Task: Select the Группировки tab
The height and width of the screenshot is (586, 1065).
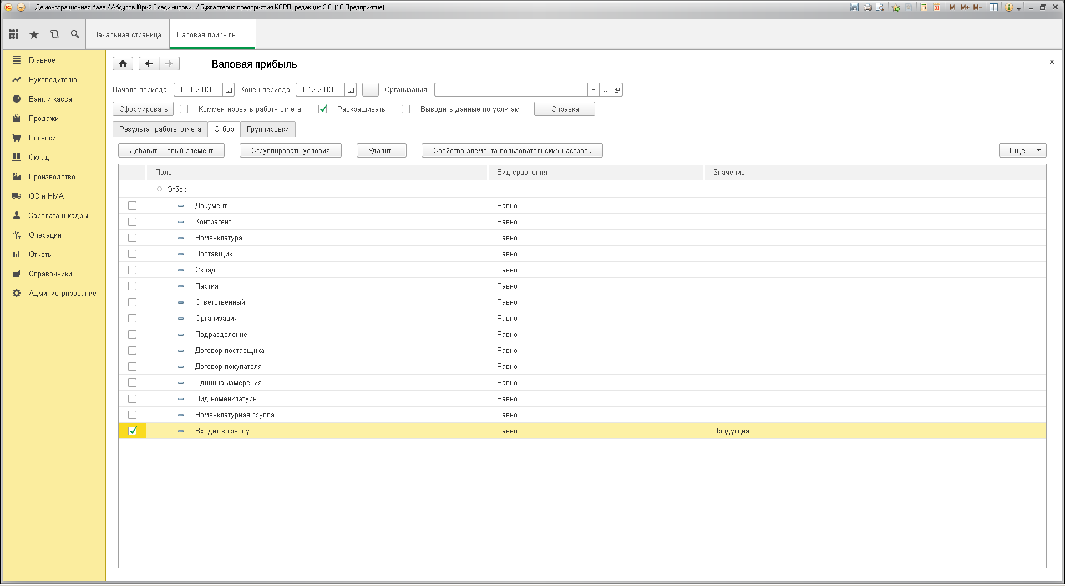Action: coord(268,129)
